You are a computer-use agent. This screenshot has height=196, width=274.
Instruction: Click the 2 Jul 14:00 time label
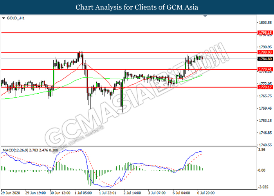tap(132, 193)
